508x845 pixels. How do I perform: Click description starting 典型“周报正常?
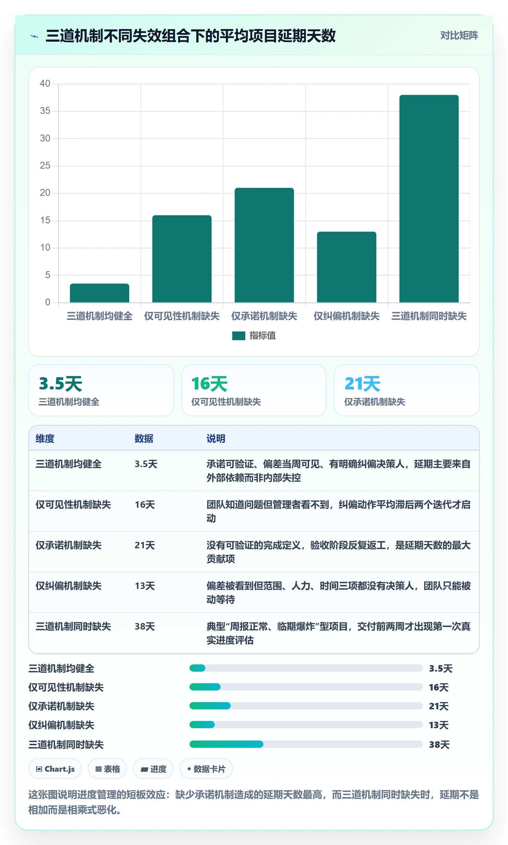click(x=339, y=633)
